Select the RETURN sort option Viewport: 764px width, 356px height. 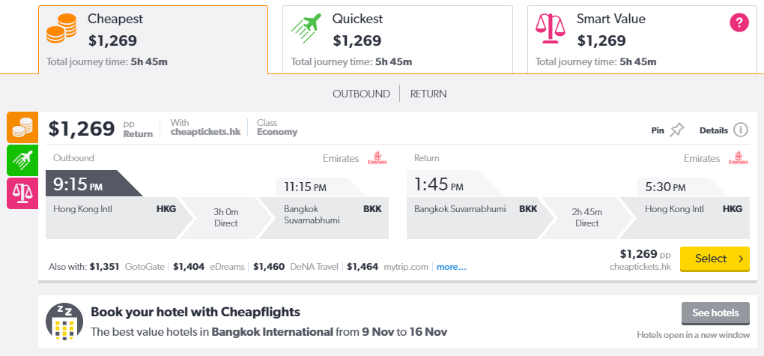point(428,94)
